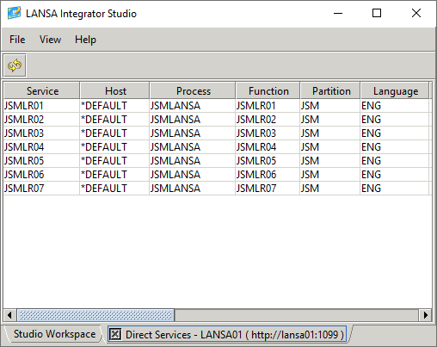437x347 pixels.
Task: Click the horizontal scrollbar thumb
Action: click(x=95, y=315)
